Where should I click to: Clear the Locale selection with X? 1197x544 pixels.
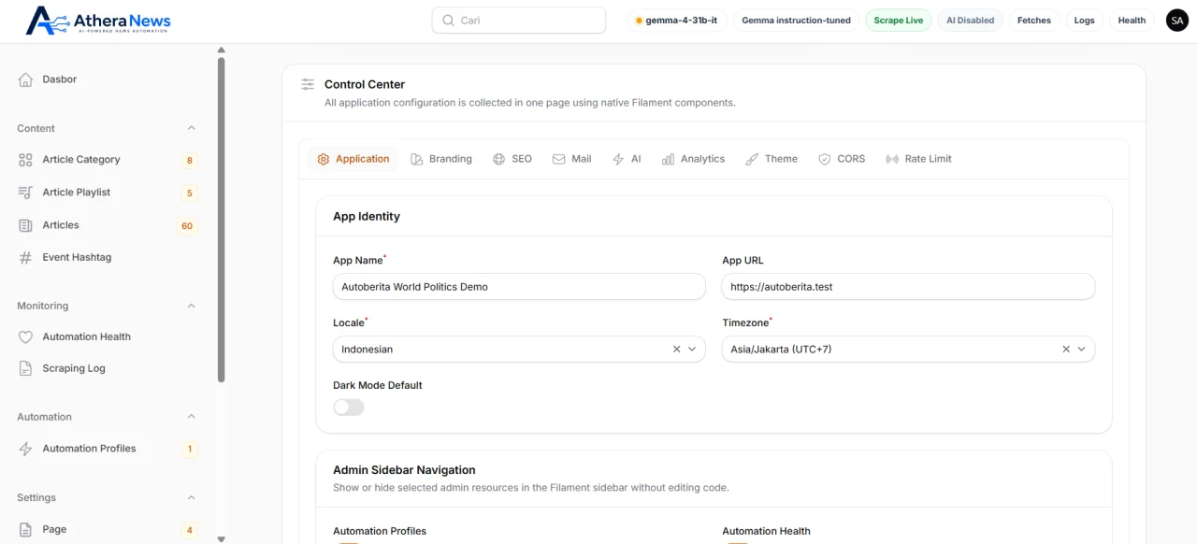[x=676, y=349]
